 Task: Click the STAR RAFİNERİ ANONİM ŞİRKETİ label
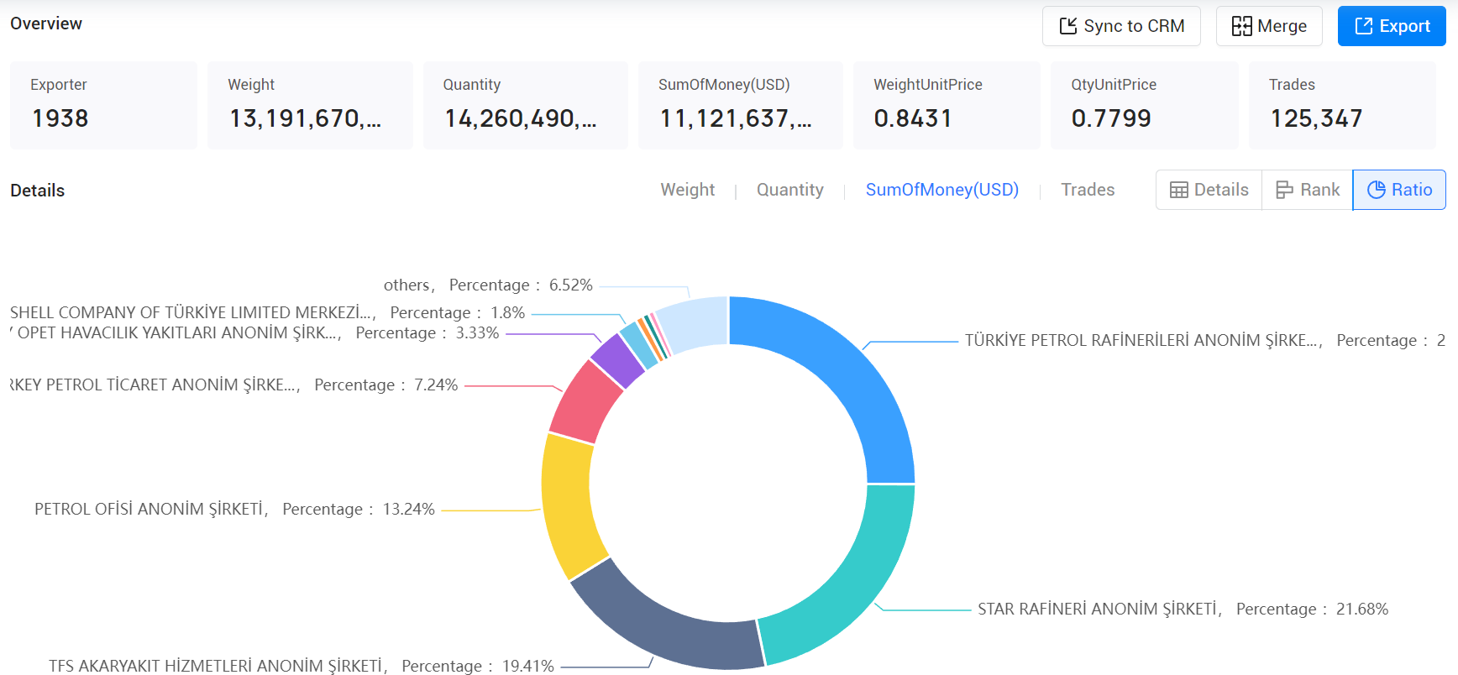point(1183,609)
